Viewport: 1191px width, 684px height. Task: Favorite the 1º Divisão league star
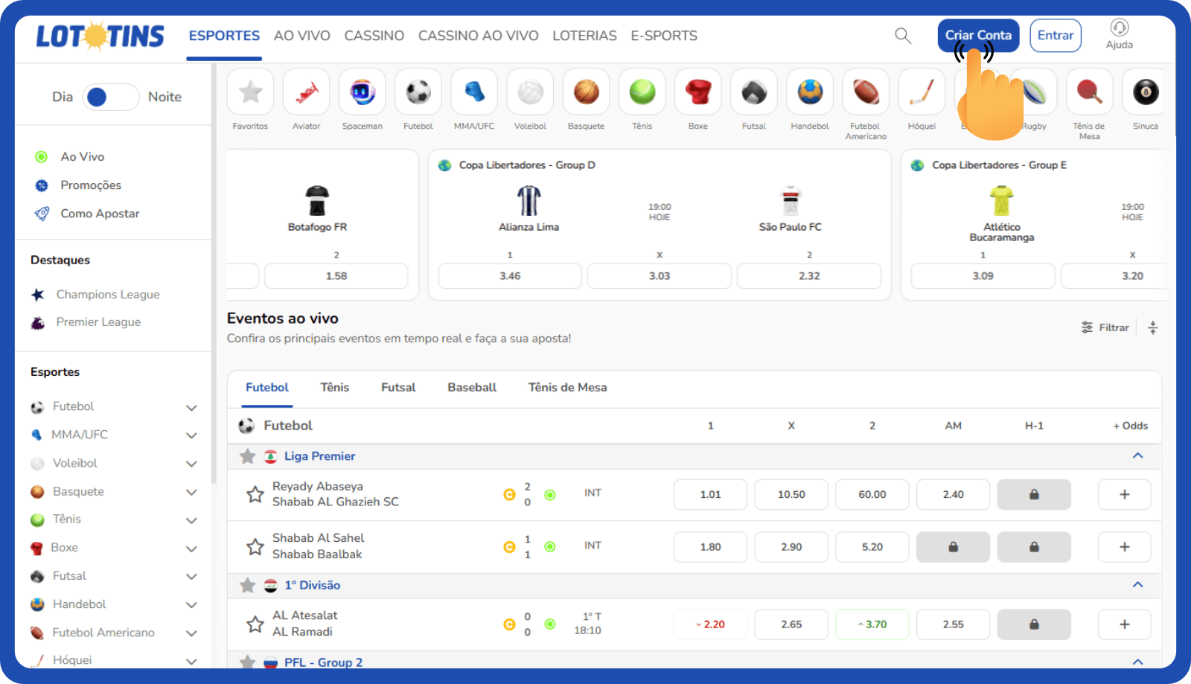click(247, 585)
